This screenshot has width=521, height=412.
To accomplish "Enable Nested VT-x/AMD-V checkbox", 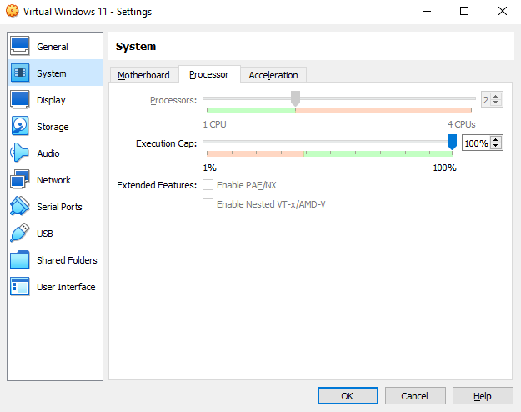I will coord(208,203).
